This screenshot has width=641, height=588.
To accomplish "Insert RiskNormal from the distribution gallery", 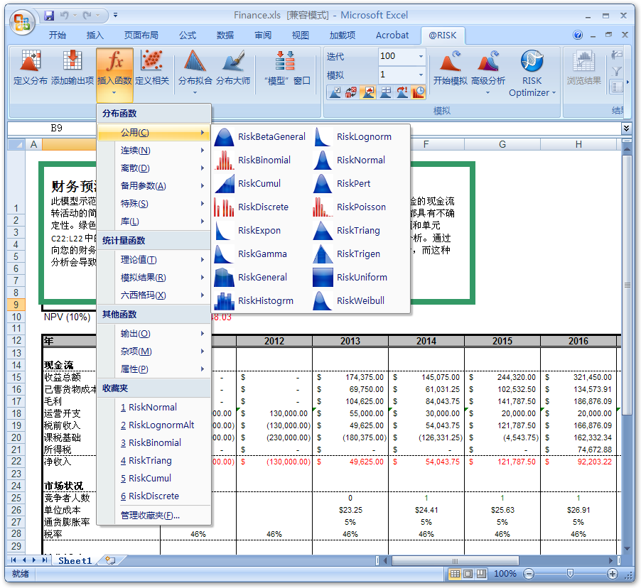I will click(x=360, y=160).
